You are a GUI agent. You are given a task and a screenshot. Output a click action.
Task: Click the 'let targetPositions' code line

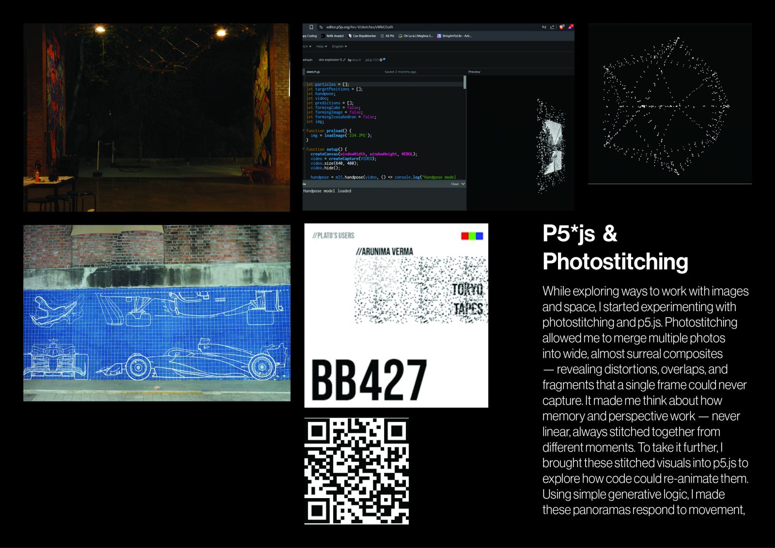[334, 89]
